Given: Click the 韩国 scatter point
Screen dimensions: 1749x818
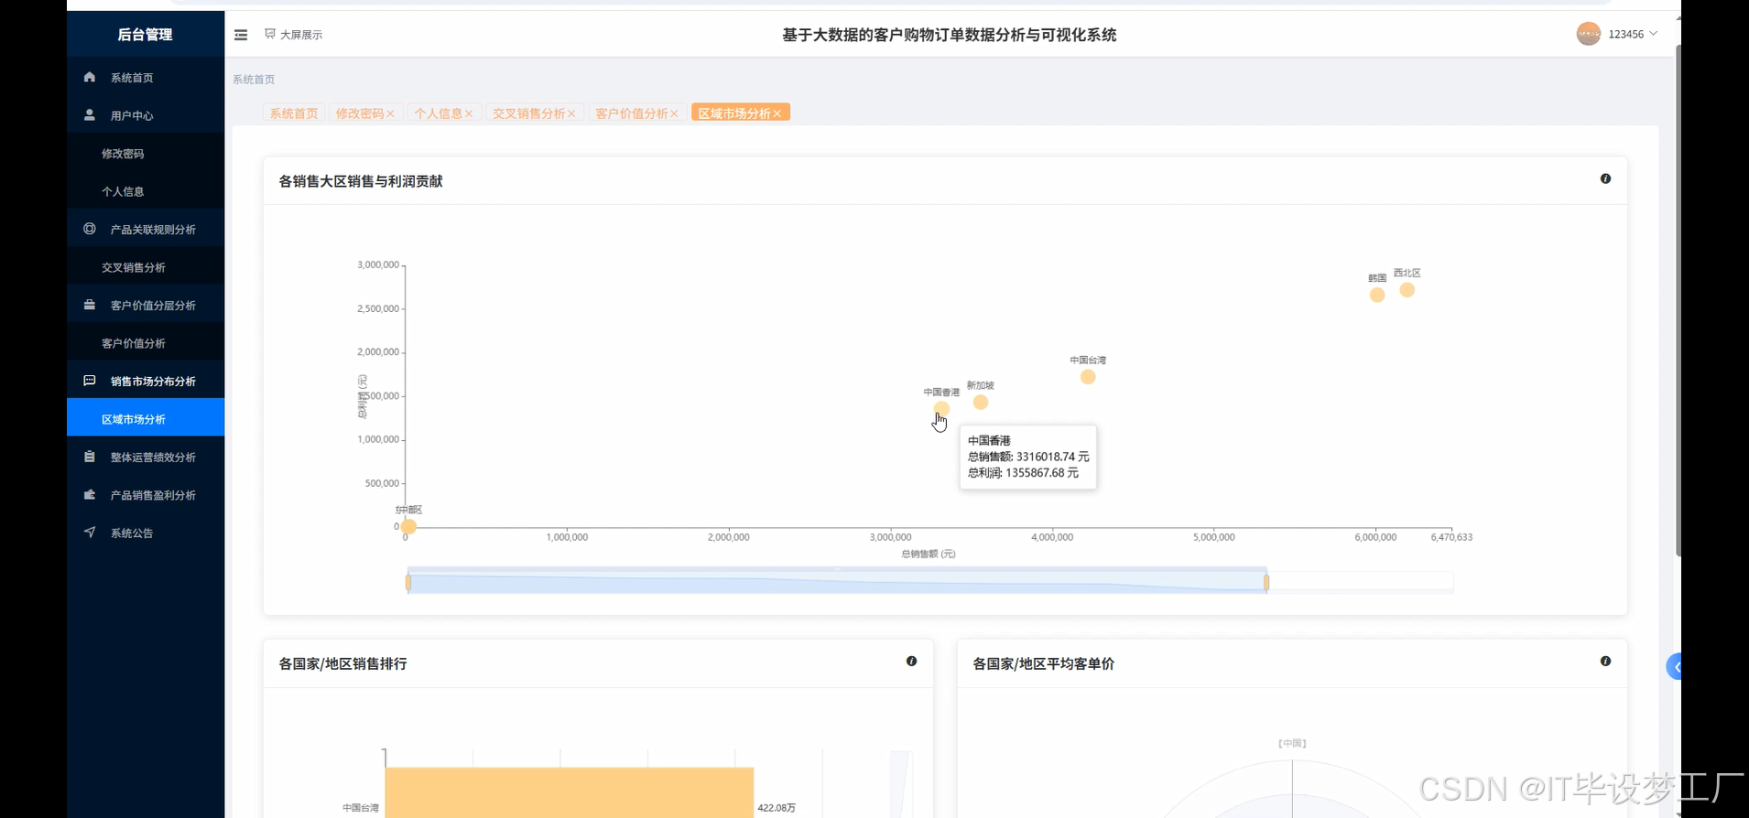Looking at the screenshot, I should [1377, 295].
